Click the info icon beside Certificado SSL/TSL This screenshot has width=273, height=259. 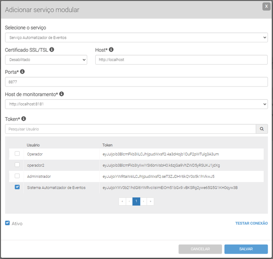tap(52, 49)
